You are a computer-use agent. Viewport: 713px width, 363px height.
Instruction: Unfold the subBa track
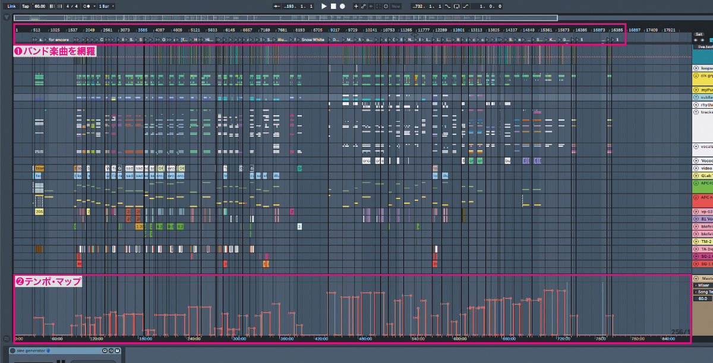tap(696, 97)
